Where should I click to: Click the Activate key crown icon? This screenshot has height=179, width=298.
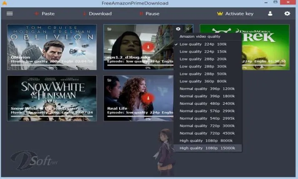220,13
